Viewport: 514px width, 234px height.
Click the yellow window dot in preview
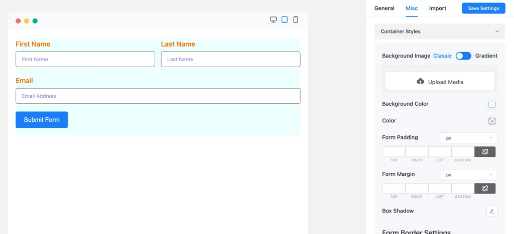pyautogui.click(x=27, y=21)
